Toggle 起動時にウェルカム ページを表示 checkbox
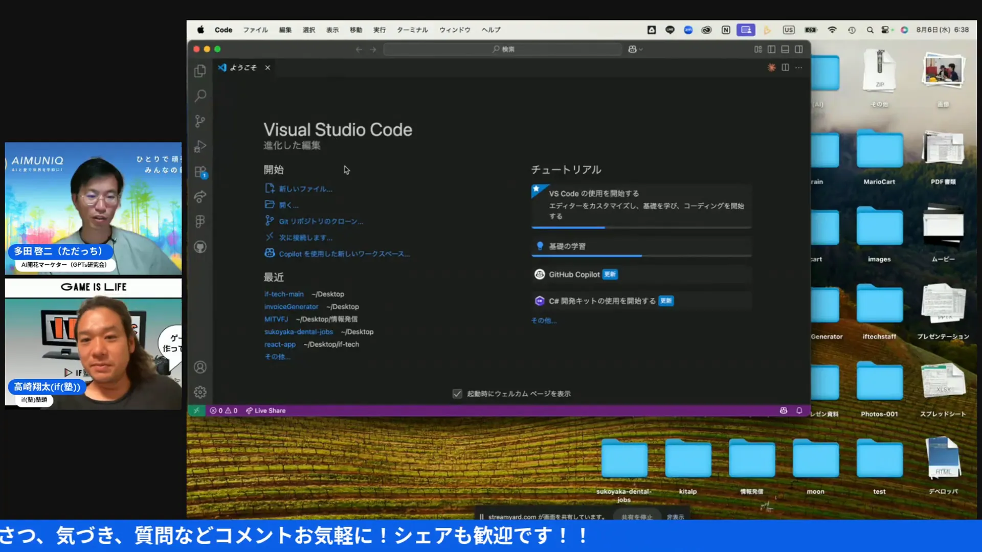The height and width of the screenshot is (552, 982). 457,394
